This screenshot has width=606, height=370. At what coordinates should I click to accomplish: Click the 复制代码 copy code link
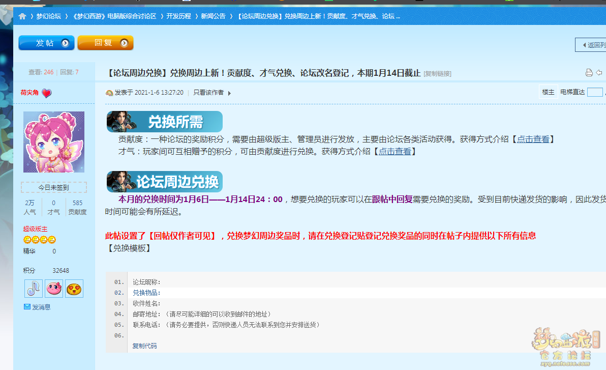tap(144, 346)
